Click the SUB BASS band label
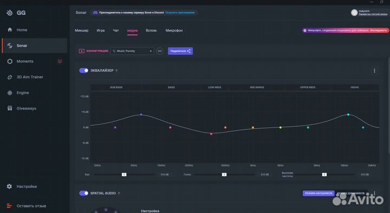 pos(116,87)
